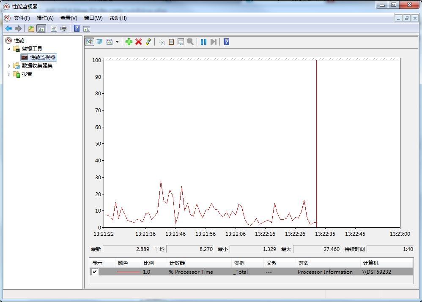This screenshot has width=422, height=302.
Task: Click Processor Information object cell
Action: click(x=325, y=272)
